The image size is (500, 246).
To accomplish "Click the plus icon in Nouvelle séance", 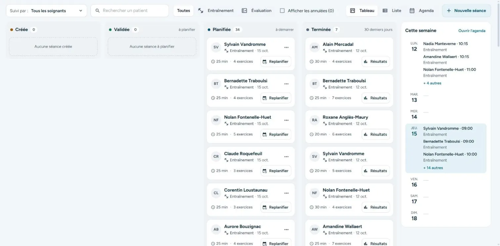I will pyautogui.click(x=449, y=11).
